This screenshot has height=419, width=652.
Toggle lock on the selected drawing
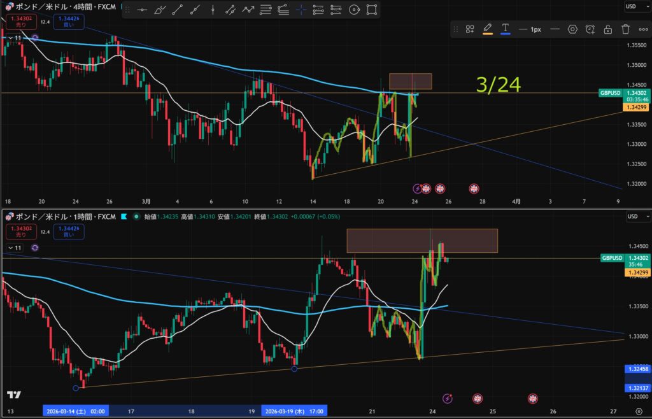coord(608,29)
